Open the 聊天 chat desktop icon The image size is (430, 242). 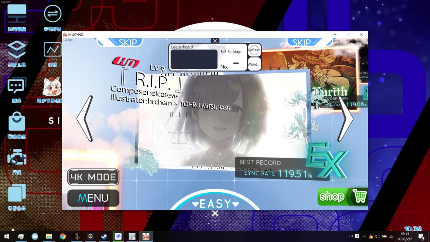[17, 90]
